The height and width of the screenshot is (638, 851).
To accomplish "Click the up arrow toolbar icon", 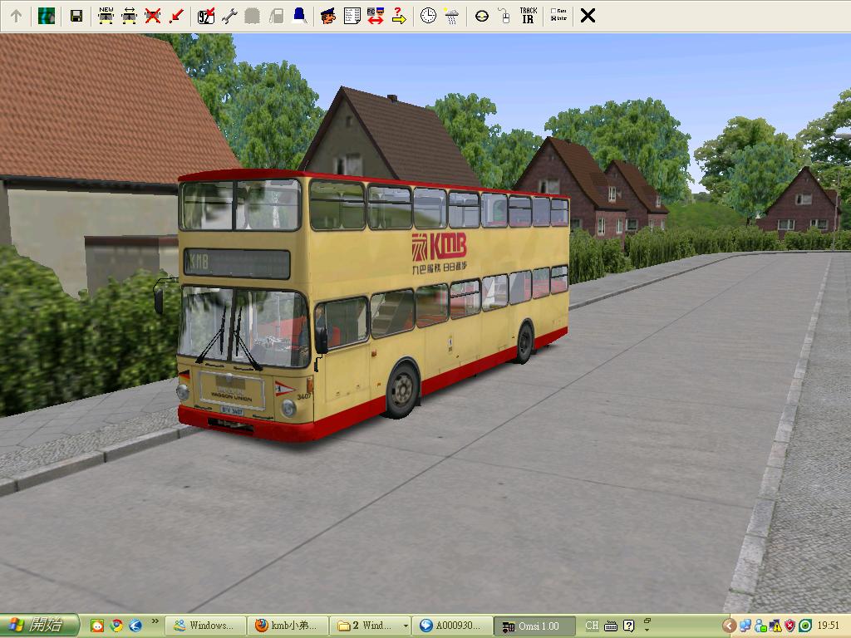I will 17,16.
